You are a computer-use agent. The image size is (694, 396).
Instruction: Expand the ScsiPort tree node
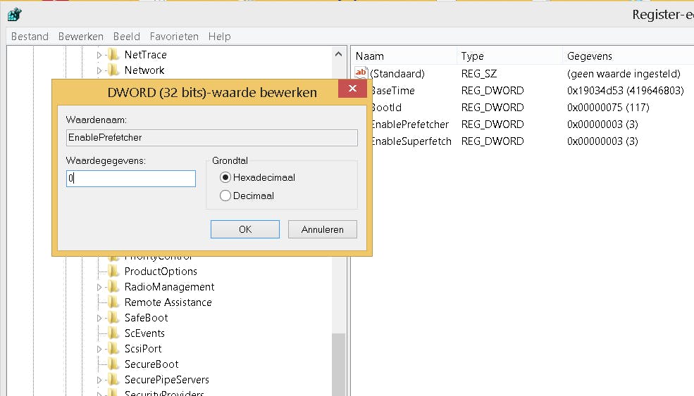[x=99, y=349]
